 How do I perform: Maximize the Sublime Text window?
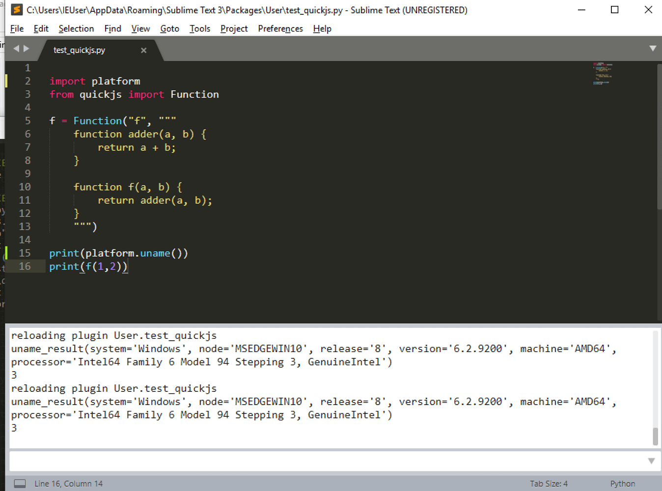pyautogui.click(x=614, y=10)
